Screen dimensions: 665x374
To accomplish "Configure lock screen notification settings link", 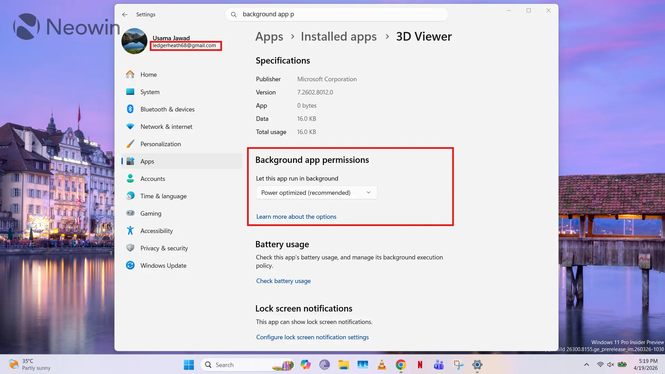I will (x=312, y=337).
